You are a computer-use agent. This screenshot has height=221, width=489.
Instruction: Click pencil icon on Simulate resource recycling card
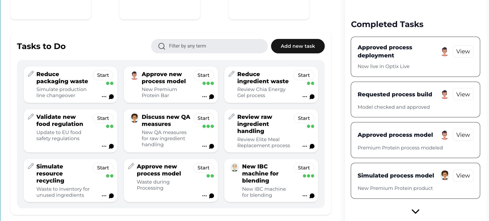pos(31,166)
